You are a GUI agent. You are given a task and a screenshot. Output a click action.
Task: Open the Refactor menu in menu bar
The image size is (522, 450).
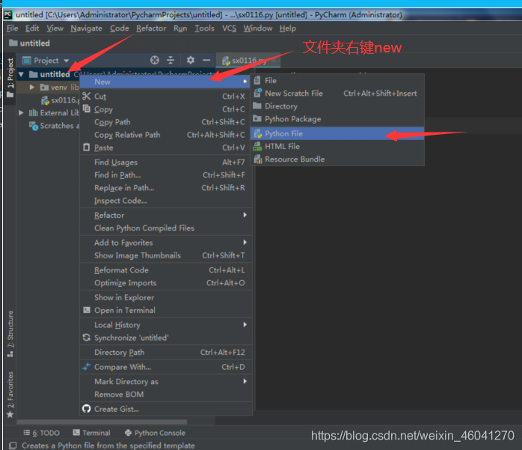coord(151,28)
